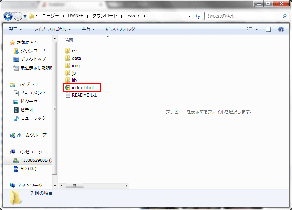Click the お気に入り star icon
Image resolution: width=292 pixels, height=210 pixels.
(13, 43)
